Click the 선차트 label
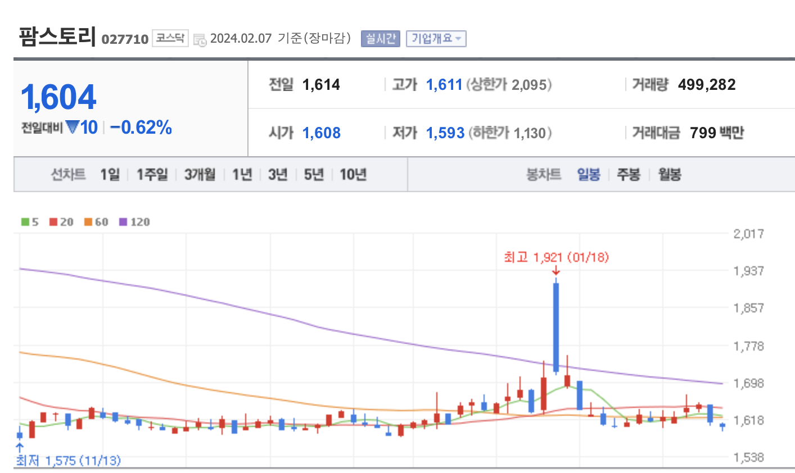 [68, 175]
